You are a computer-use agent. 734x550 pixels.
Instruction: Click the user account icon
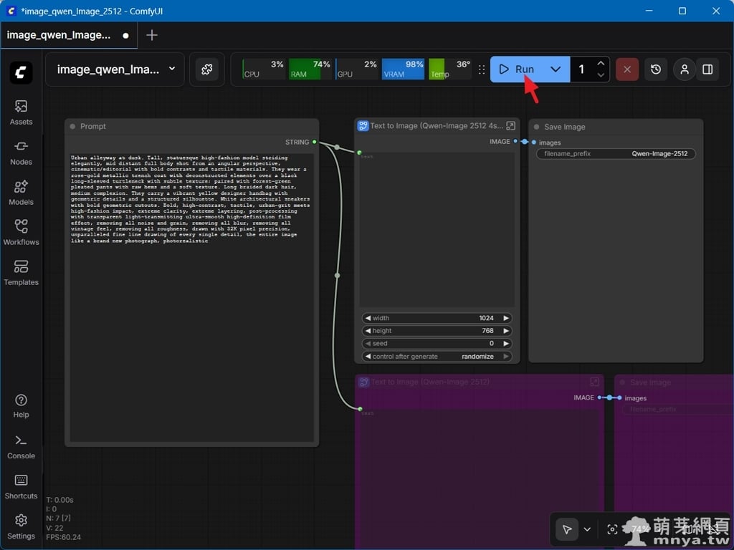(685, 69)
